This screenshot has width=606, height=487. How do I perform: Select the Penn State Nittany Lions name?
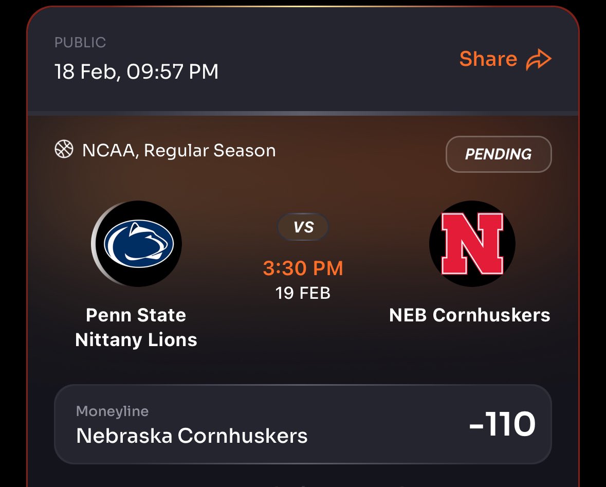[136, 327]
